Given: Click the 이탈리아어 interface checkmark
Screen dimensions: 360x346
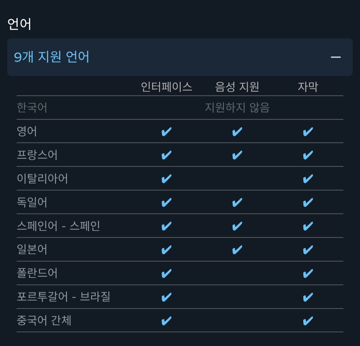Looking at the screenshot, I should (x=166, y=179).
